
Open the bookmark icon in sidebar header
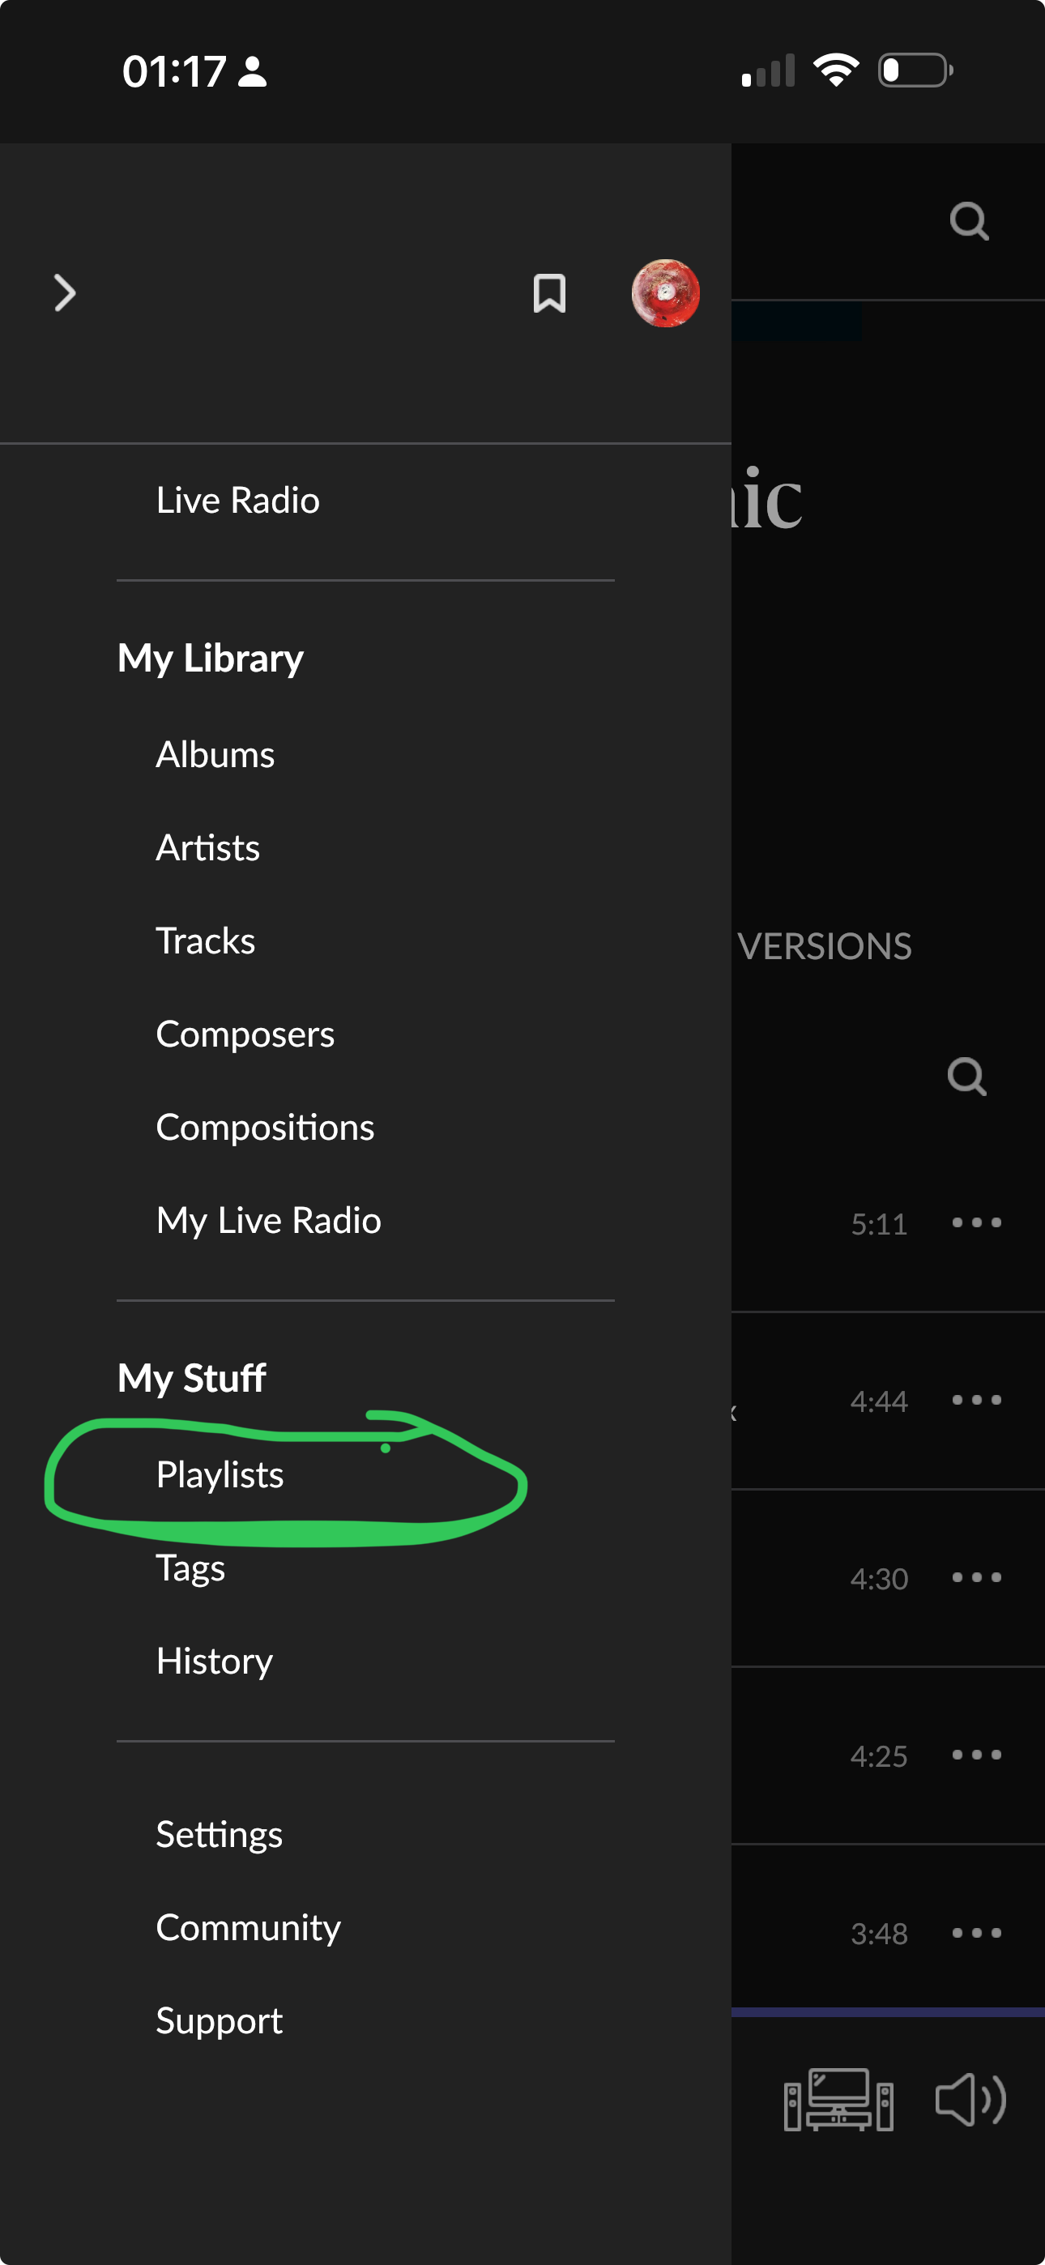549,292
